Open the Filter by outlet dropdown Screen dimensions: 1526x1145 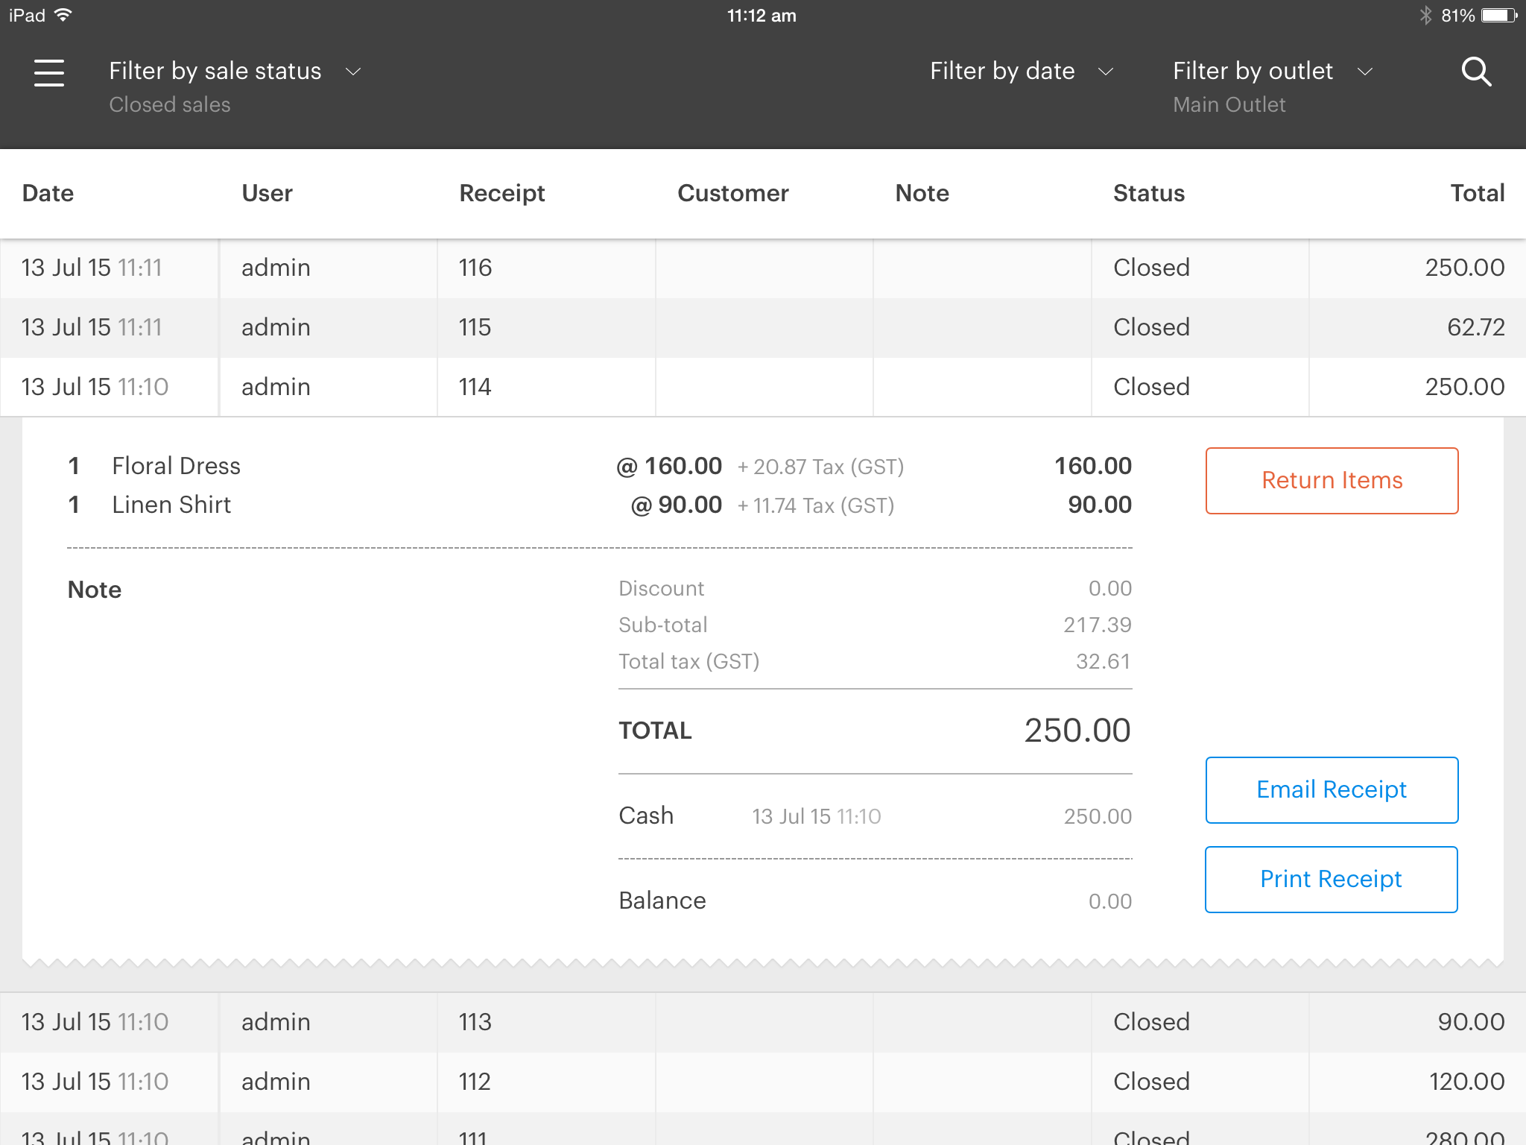(x=1272, y=72)
